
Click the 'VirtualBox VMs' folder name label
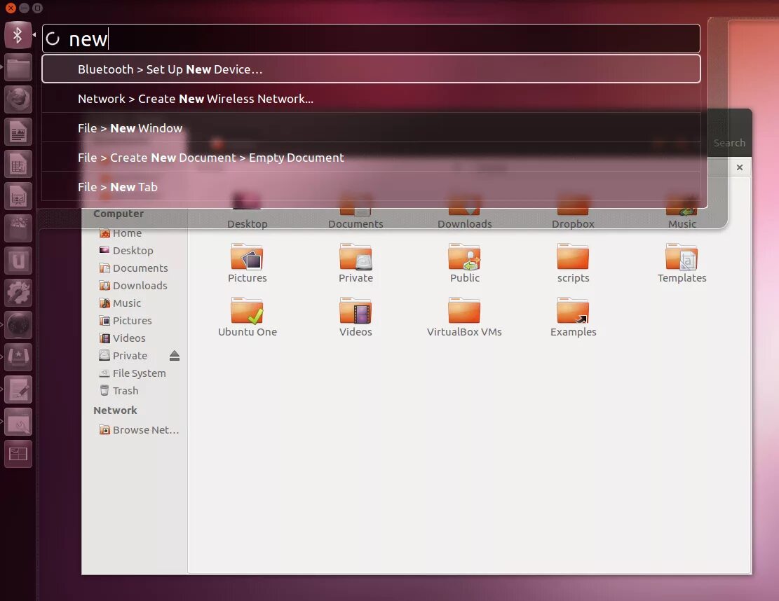point(464,332)
